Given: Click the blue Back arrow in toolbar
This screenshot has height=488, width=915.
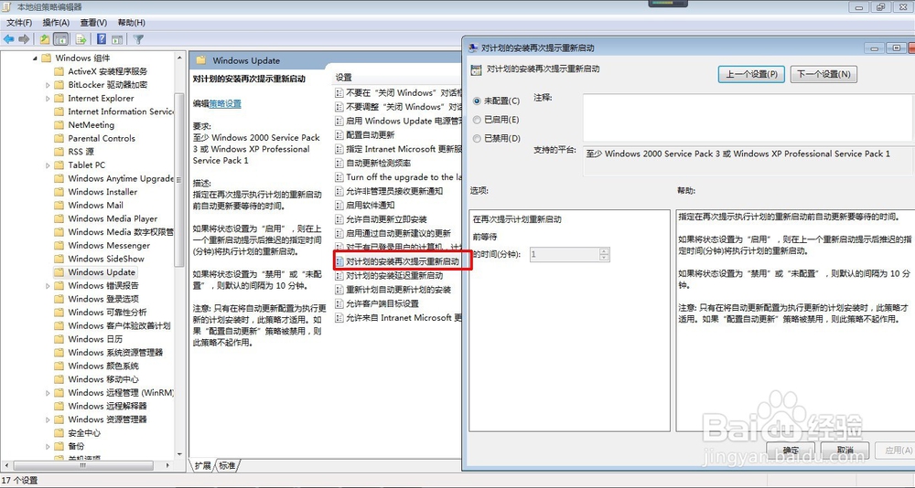Looking at the screenshot, I should pos(9,39).
